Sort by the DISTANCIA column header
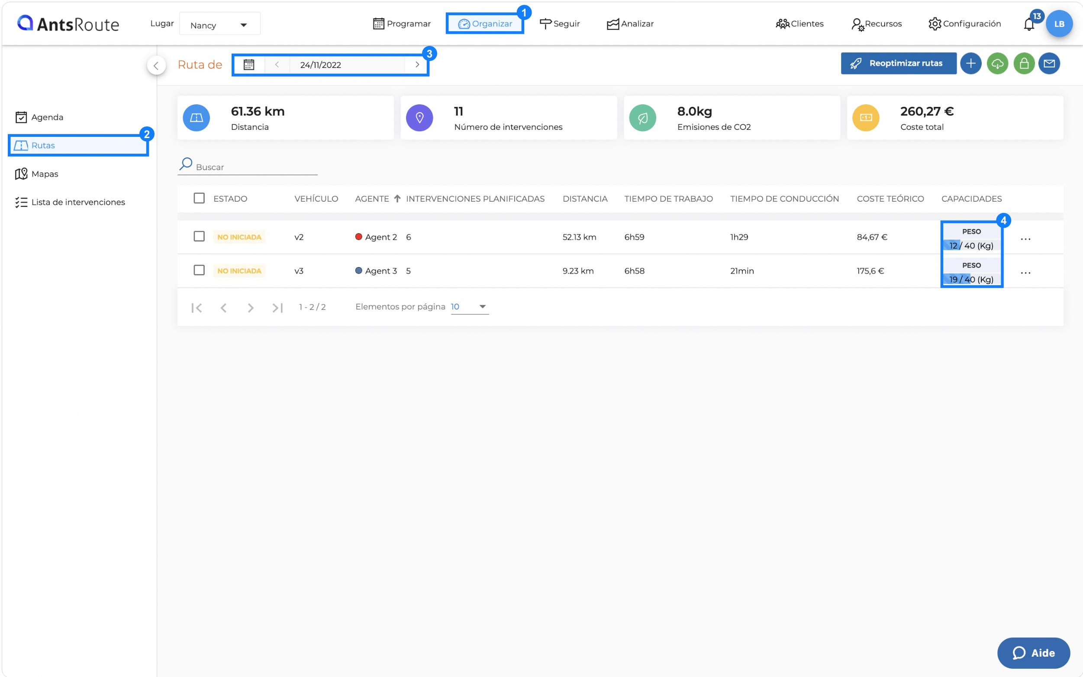Viewport: 1083px width, 677px height. 585,198
